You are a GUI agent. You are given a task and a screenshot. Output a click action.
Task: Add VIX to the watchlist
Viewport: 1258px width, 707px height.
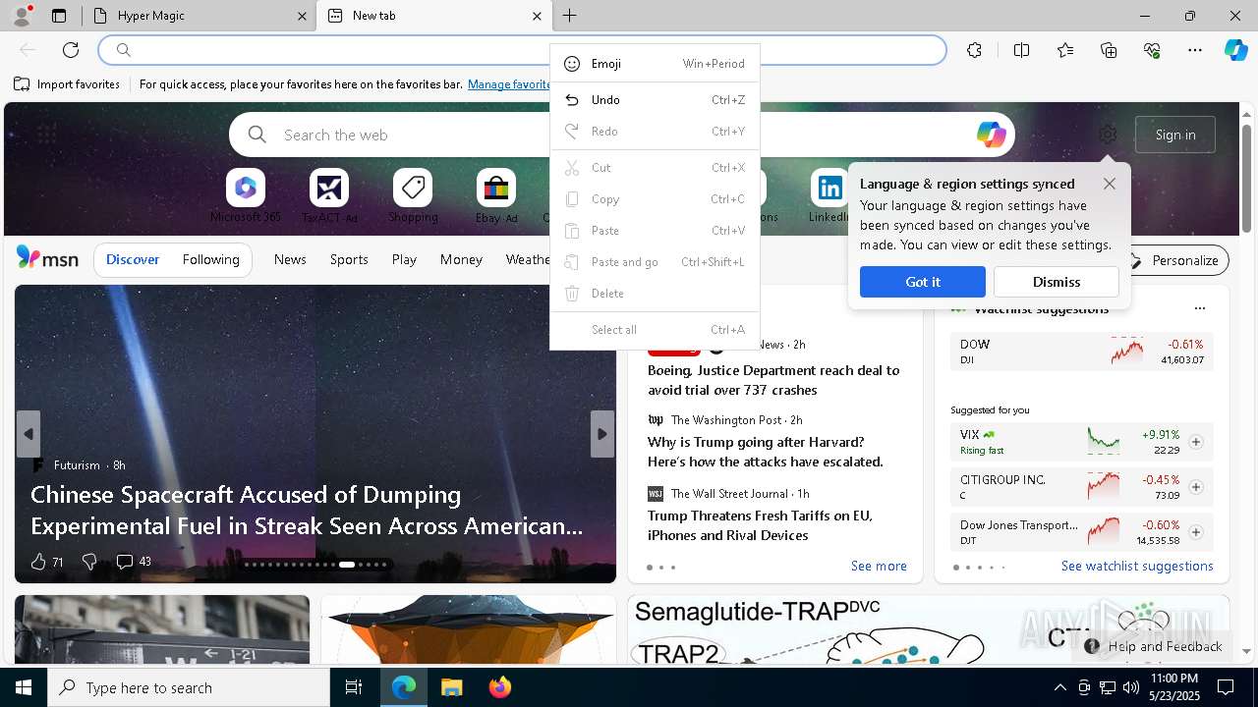(x=1196, y=442)
